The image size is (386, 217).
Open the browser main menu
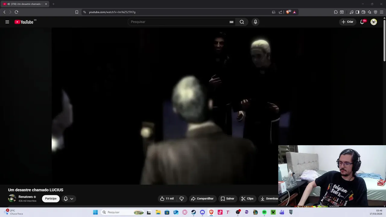pyautogui.click(x=381, y=12)
